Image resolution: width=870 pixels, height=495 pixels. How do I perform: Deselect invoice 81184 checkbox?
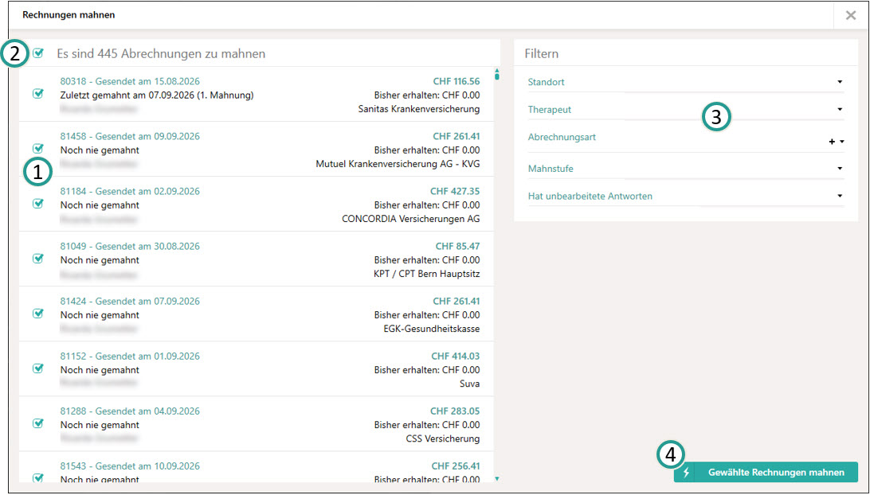click(37, 204)
